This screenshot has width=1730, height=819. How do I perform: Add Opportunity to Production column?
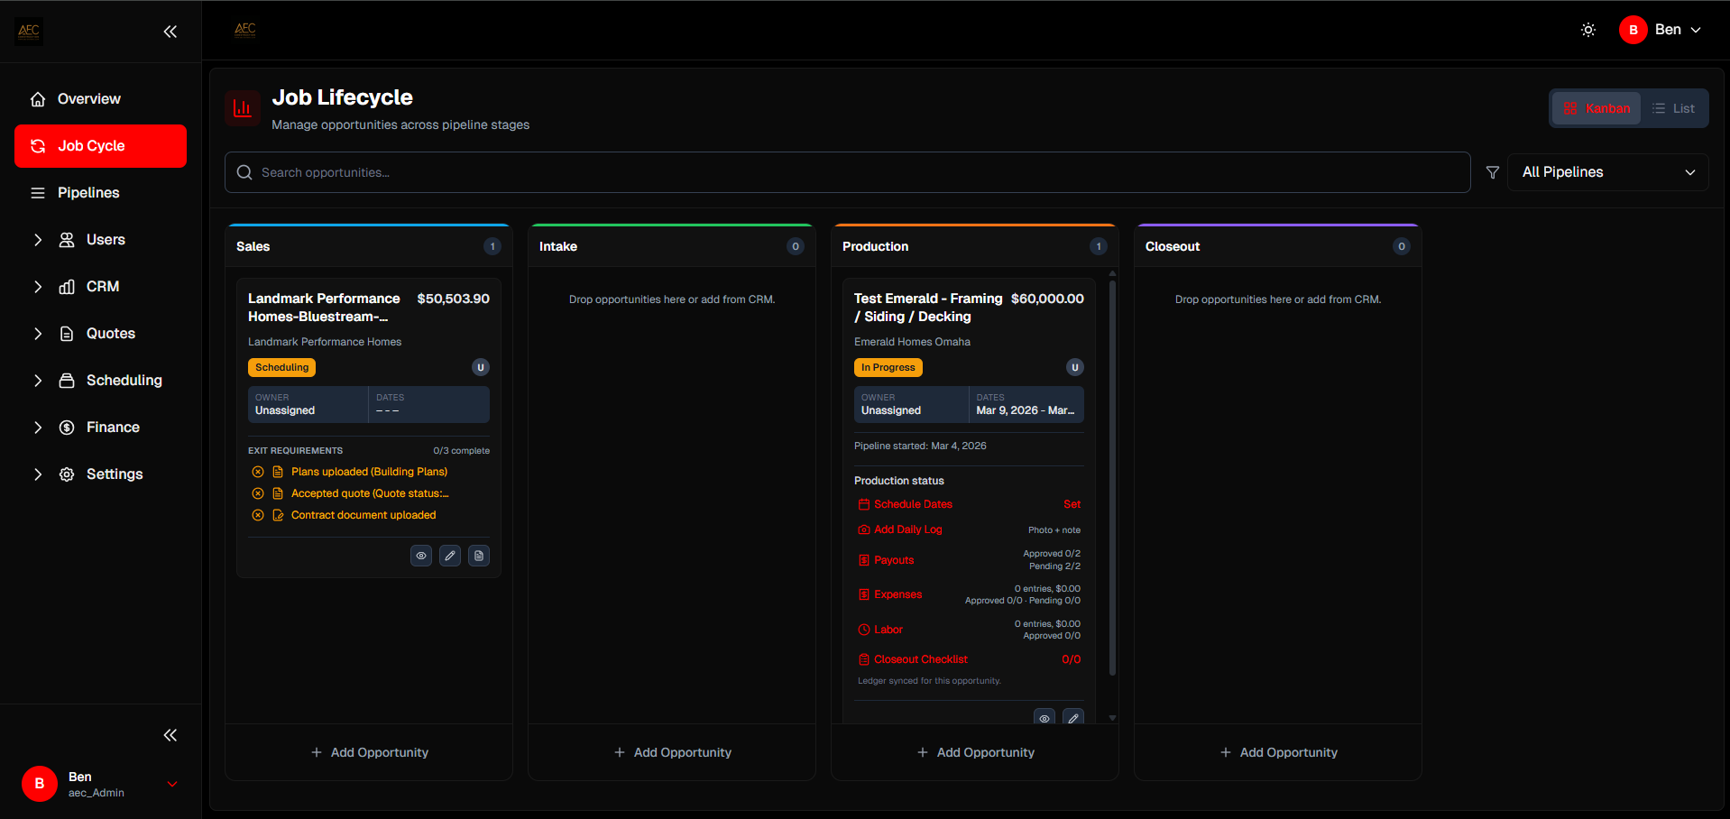(975, 752)
